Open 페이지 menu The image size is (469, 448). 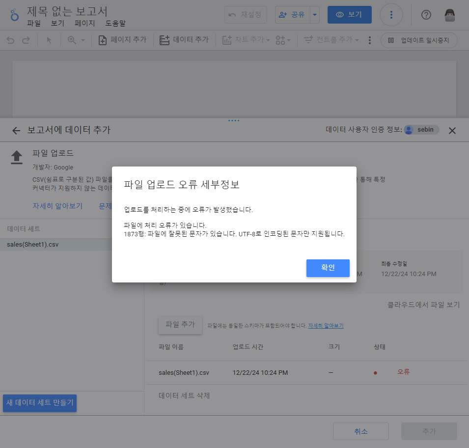pyautogui.click(x=84, y=24)
